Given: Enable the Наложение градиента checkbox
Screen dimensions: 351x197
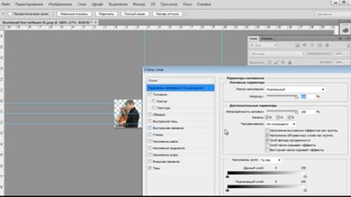Looking at the screenshot, I should (150, 148).
